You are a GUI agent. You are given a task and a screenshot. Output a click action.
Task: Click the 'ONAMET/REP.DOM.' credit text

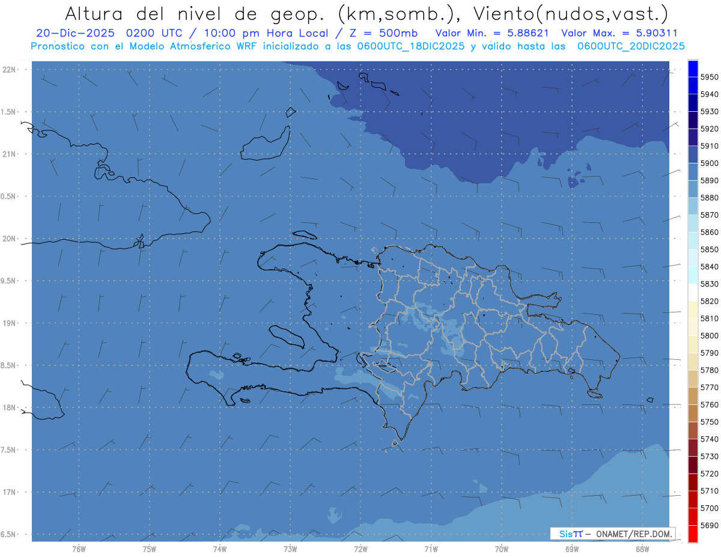pos(634,534)
